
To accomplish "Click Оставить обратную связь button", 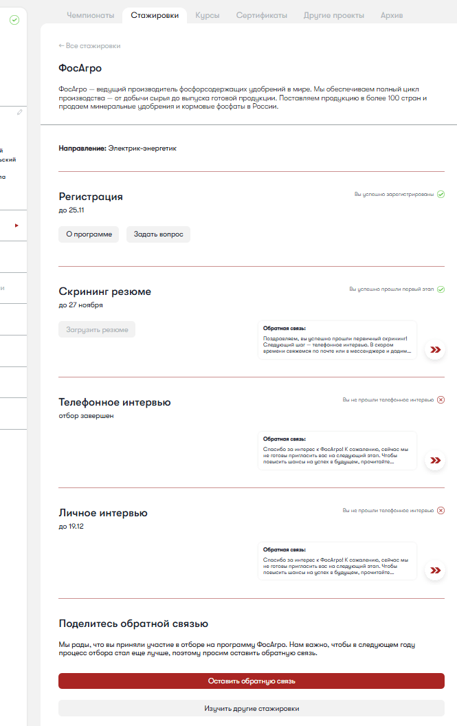I will click(x=252, y=681).
